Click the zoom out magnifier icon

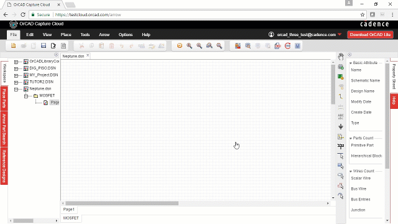(x=199, y=45)
